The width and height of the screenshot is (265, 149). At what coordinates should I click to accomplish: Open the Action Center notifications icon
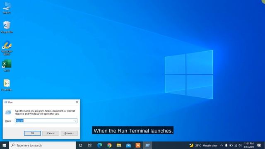coord(259,145)
